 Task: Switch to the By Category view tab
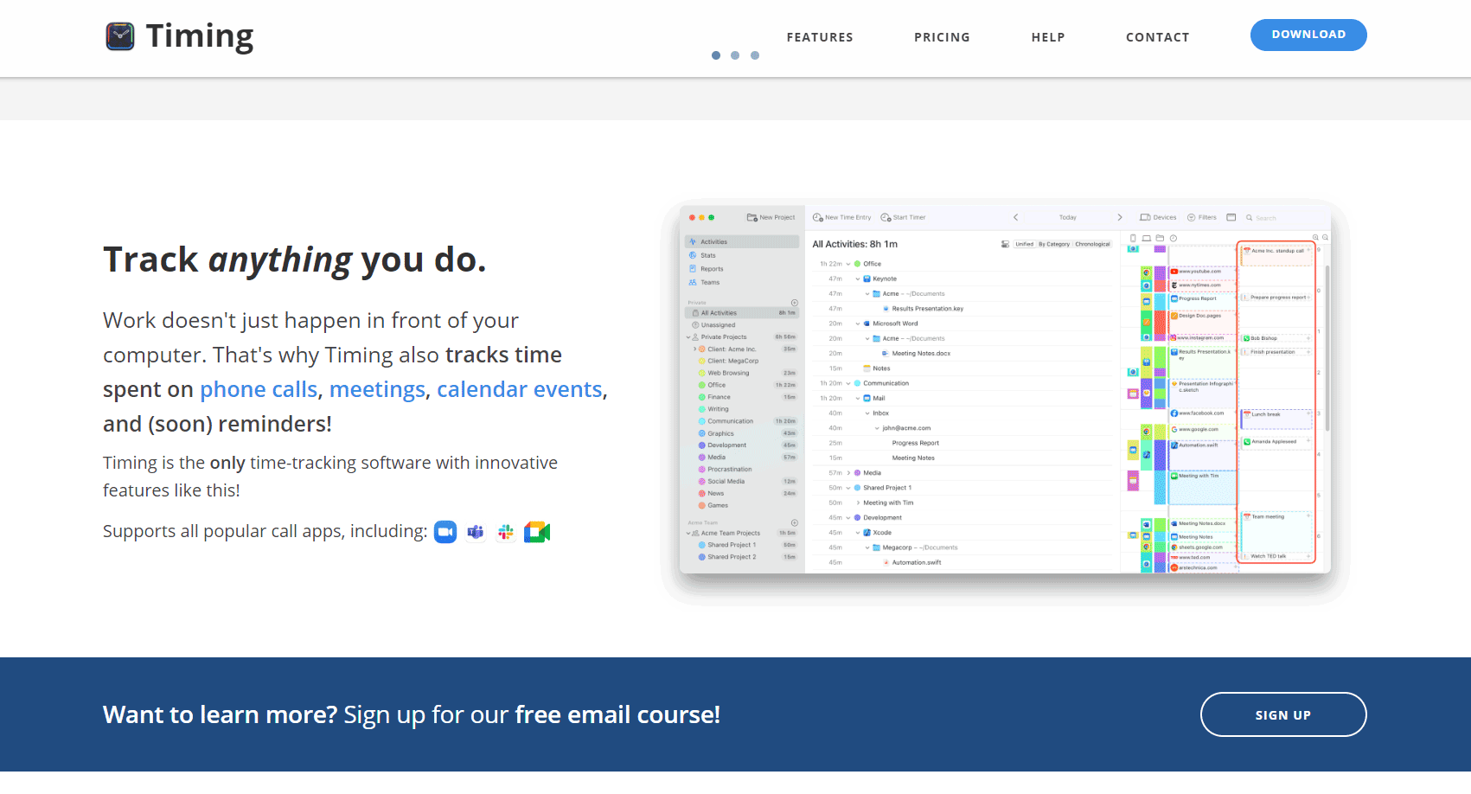[1054, 245]
